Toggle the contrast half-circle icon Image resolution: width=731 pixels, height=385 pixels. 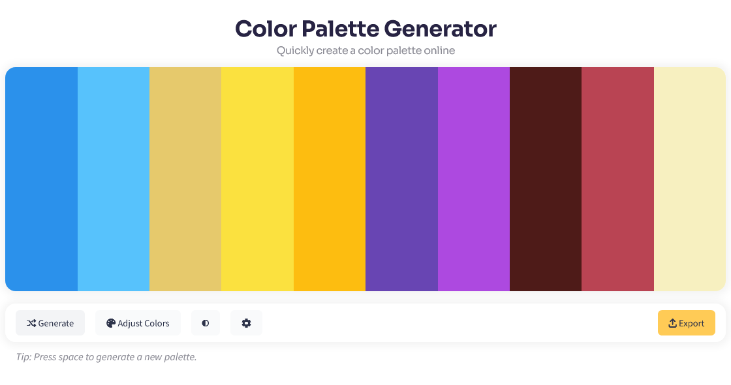tap(206, 323)
